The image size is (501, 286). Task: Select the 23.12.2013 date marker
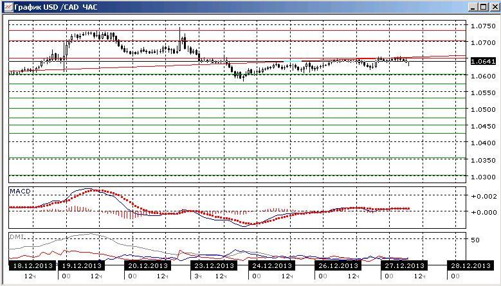[x=214, y=265]
